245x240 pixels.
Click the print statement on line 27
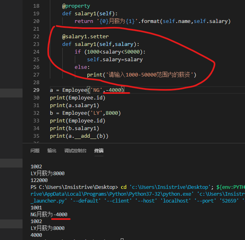[x=142, y=75]
